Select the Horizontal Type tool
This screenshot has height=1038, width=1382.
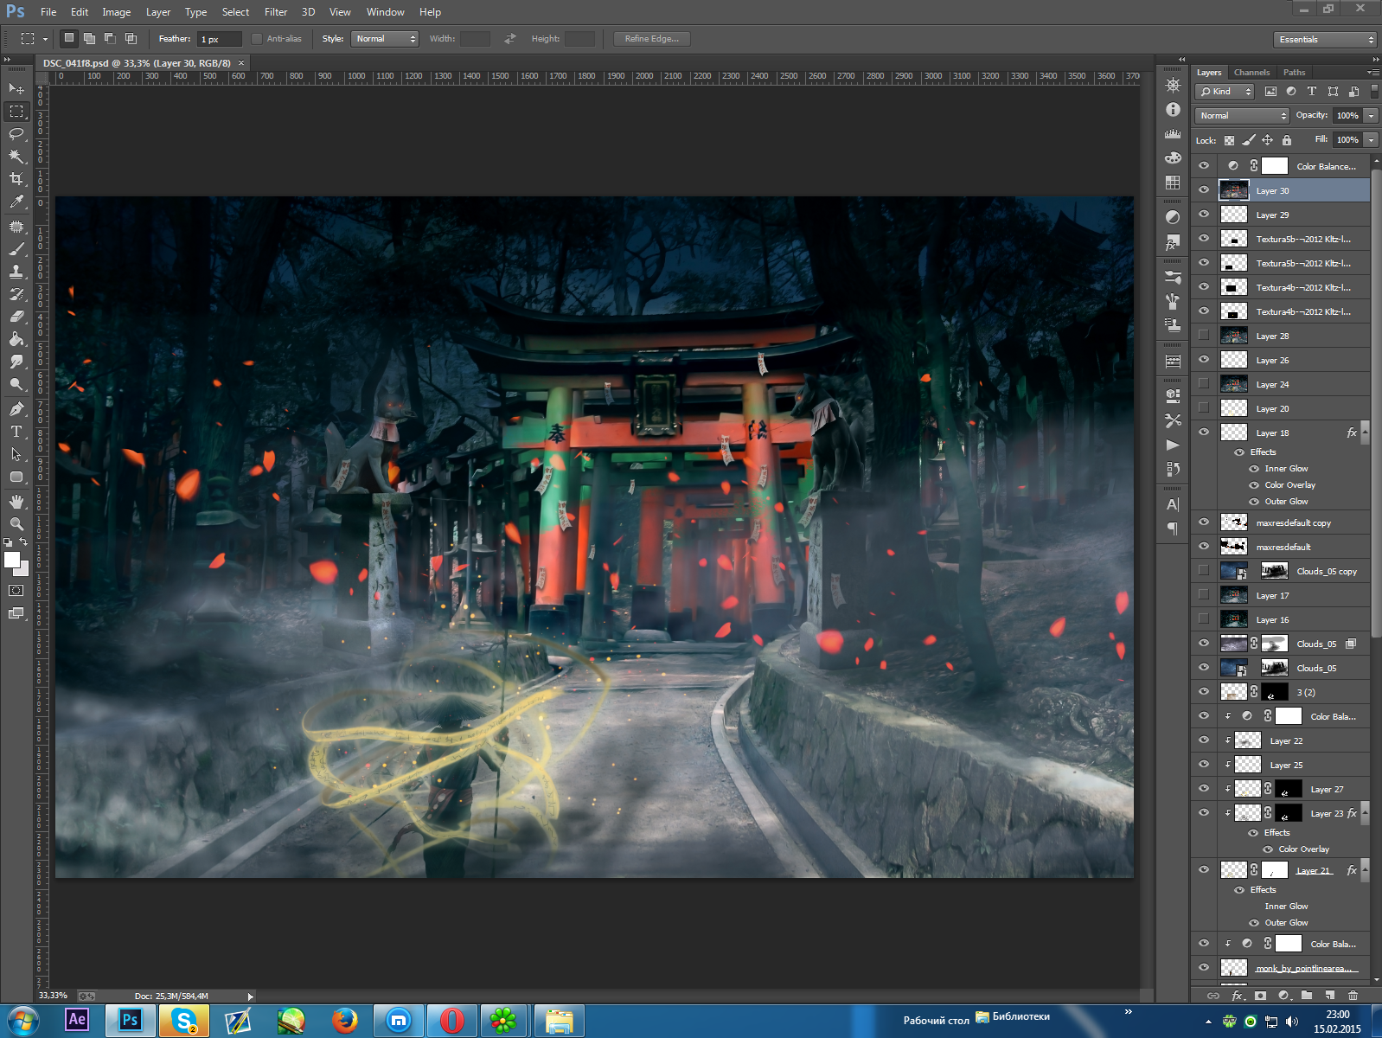coord(16,431)
